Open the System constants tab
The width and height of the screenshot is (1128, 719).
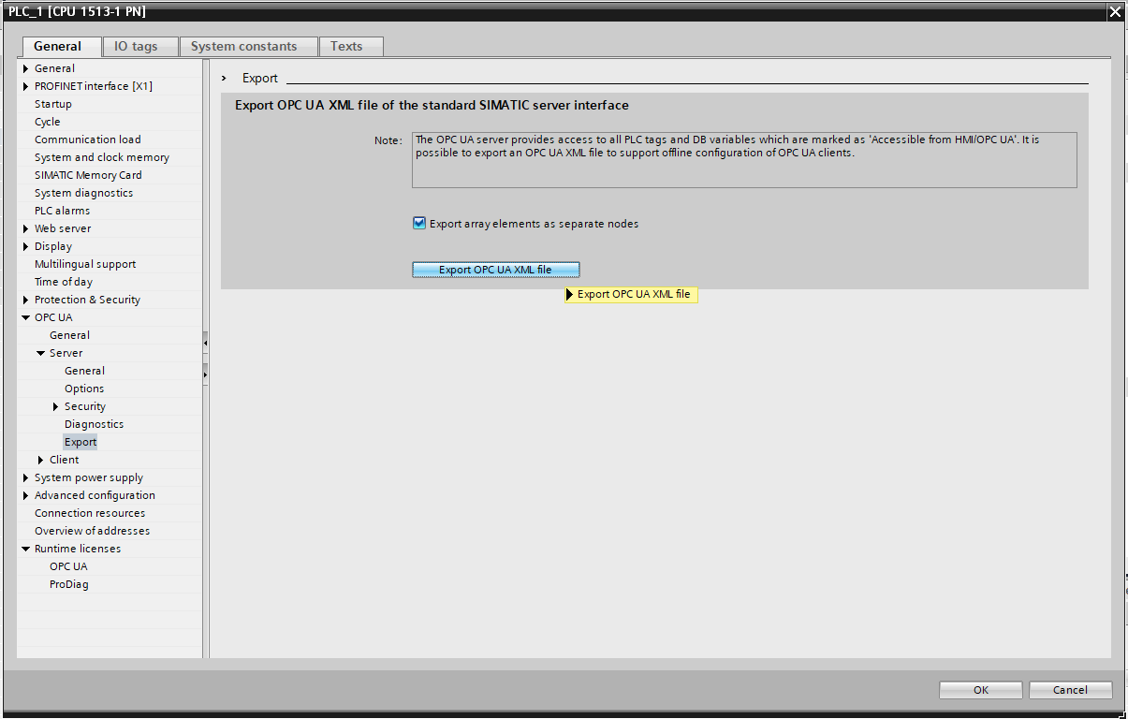point(243,46)
